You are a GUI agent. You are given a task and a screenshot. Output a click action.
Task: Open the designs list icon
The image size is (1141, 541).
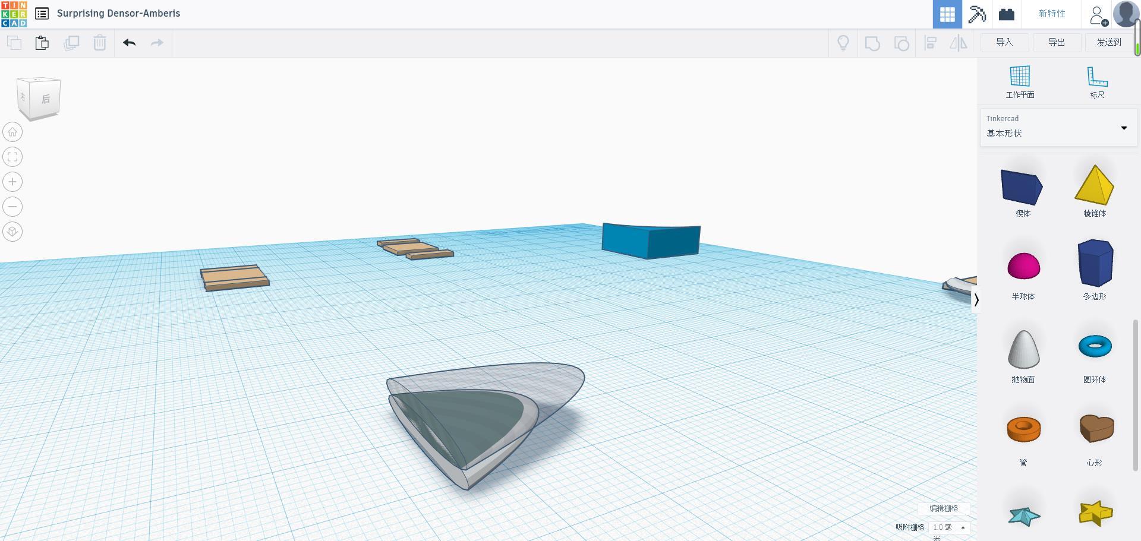[x=42, y=14]
